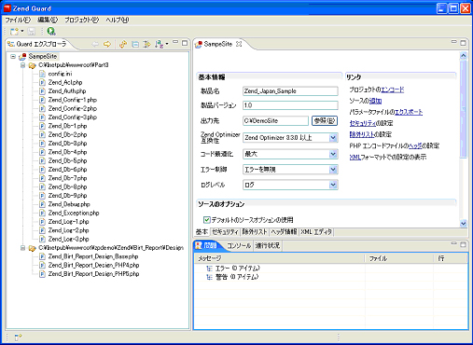Screen dimensions: 473x345
Task: Click the エクスポート parameter file link
Action: [x=409, y=112]
